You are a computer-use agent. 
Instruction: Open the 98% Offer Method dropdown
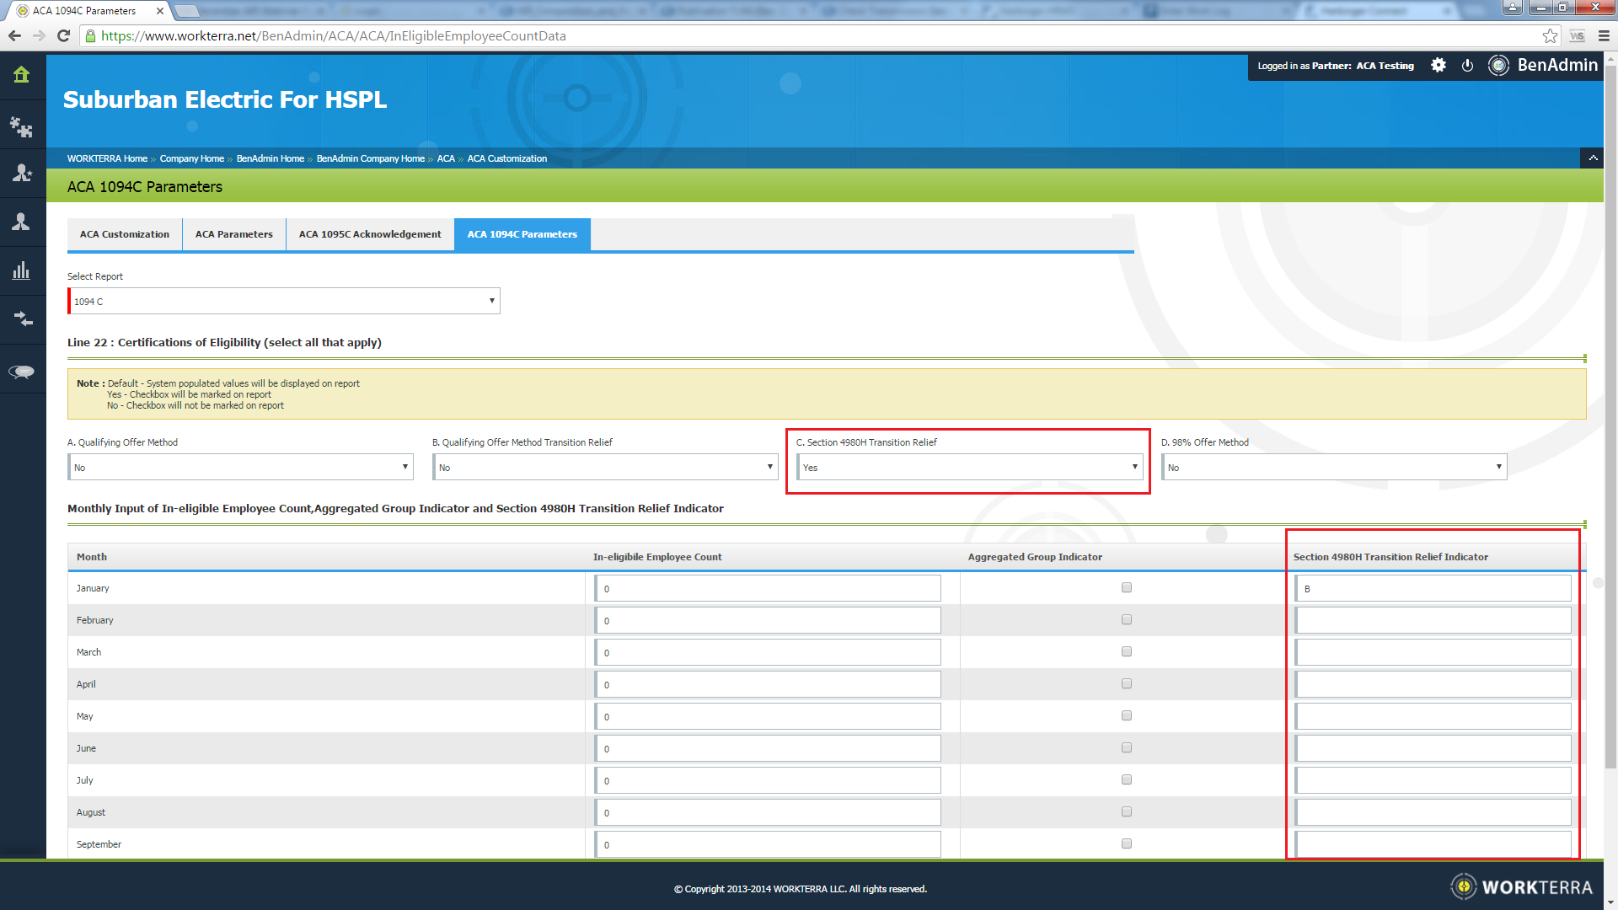pos(1334,468)
